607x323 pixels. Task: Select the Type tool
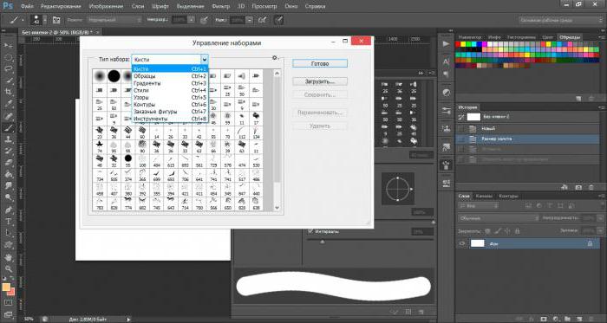(8, 222)
